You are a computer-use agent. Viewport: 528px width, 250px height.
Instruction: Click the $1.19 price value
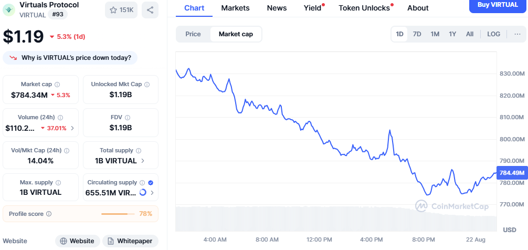click(24, 37)
